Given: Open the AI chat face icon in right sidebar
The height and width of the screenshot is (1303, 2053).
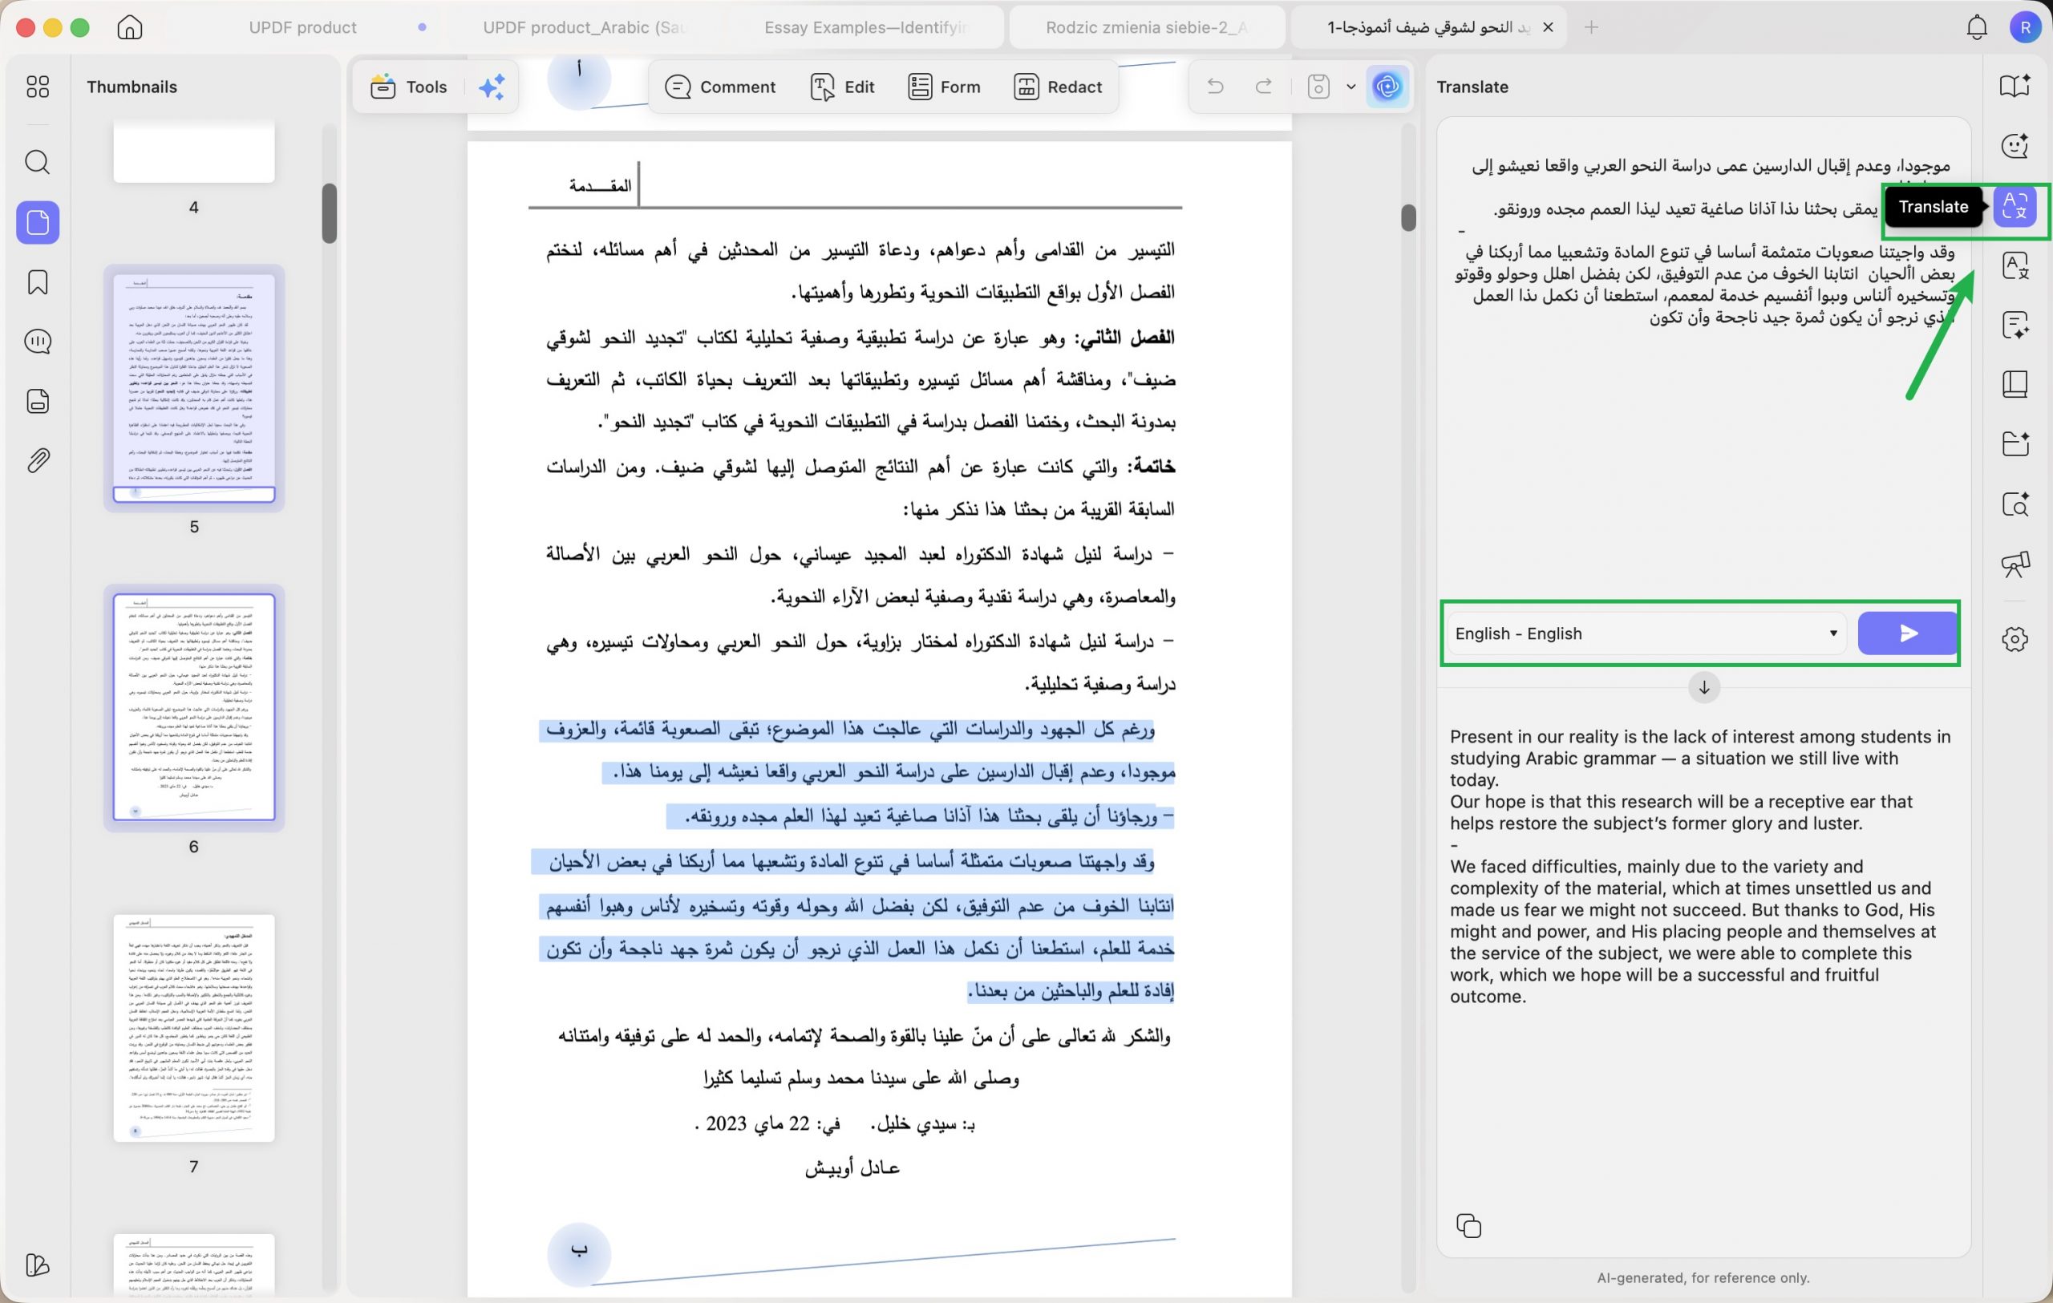Looking at the screenshot, I should click(x=2015, y=146).
